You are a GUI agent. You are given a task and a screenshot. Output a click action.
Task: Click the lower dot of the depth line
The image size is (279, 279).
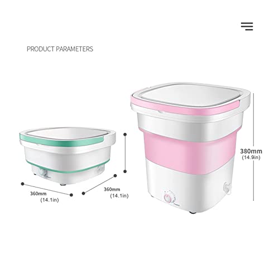coord(84,194)
